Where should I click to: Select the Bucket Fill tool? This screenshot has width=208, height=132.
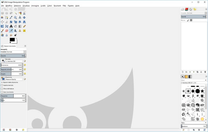click(15, 26)
